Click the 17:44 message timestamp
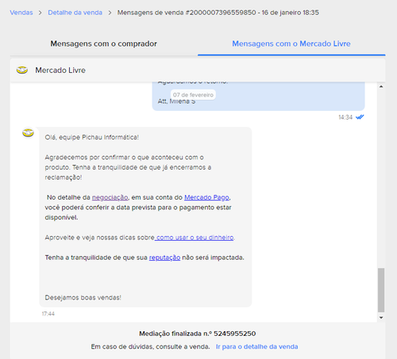The width and height of the screenshot is (397, 359). click(48, 314)
